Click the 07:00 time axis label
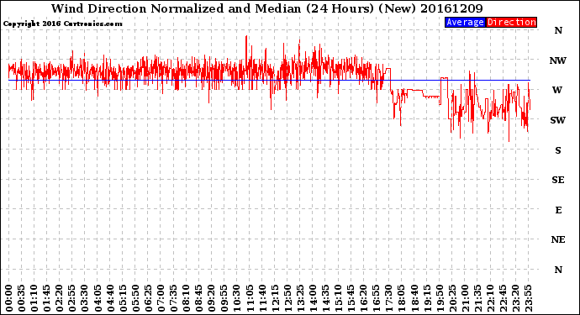This screenshot has height=315, width=580. click(x=161, y=298)
